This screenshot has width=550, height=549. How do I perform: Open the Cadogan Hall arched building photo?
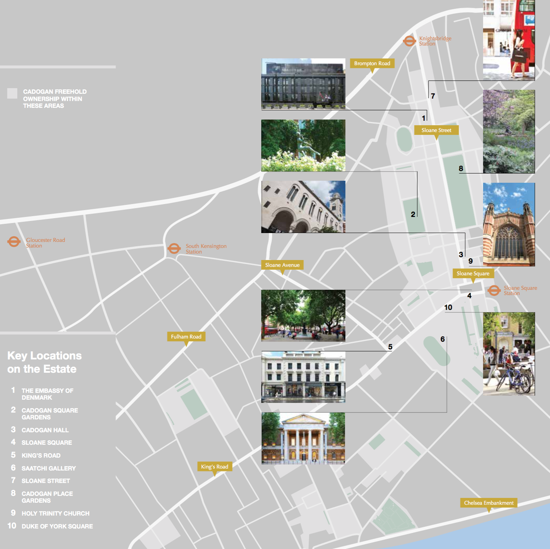[x=303, y=207]
